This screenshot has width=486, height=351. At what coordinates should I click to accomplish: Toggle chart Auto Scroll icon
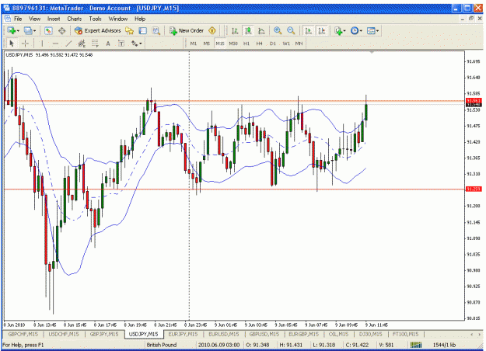click(x=309, y=30)
